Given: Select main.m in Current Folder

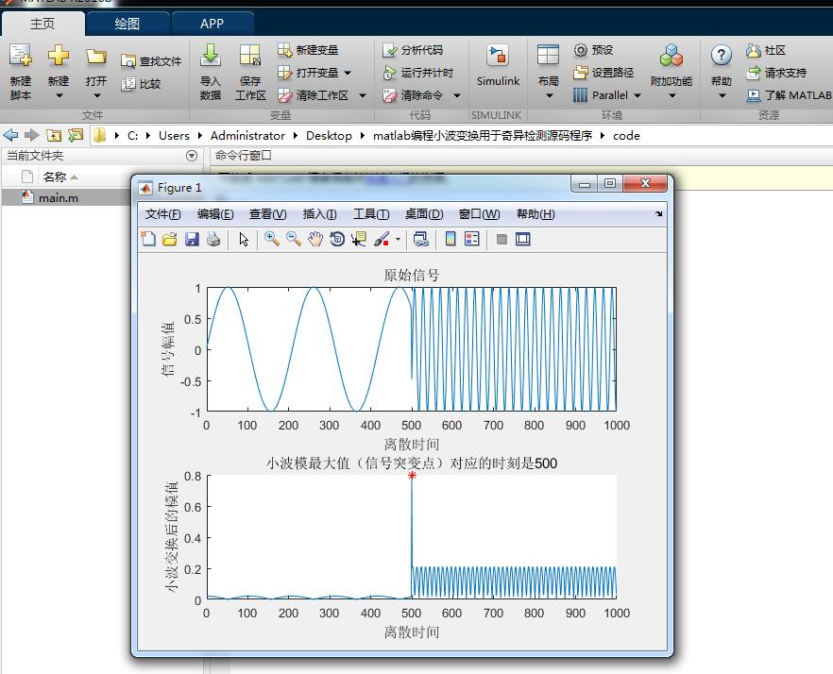Looking at the screenshot, I should point(59,197).
